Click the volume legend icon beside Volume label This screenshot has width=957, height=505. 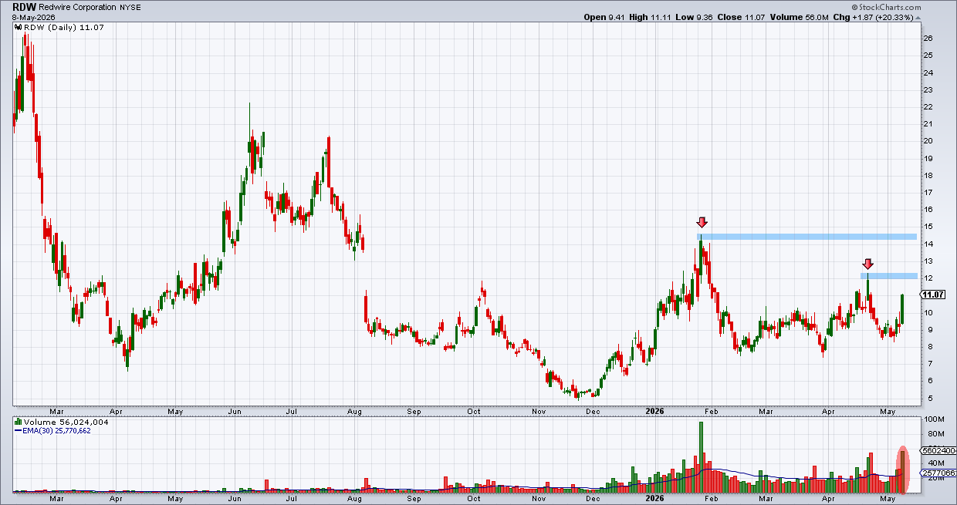pos(18,423)
